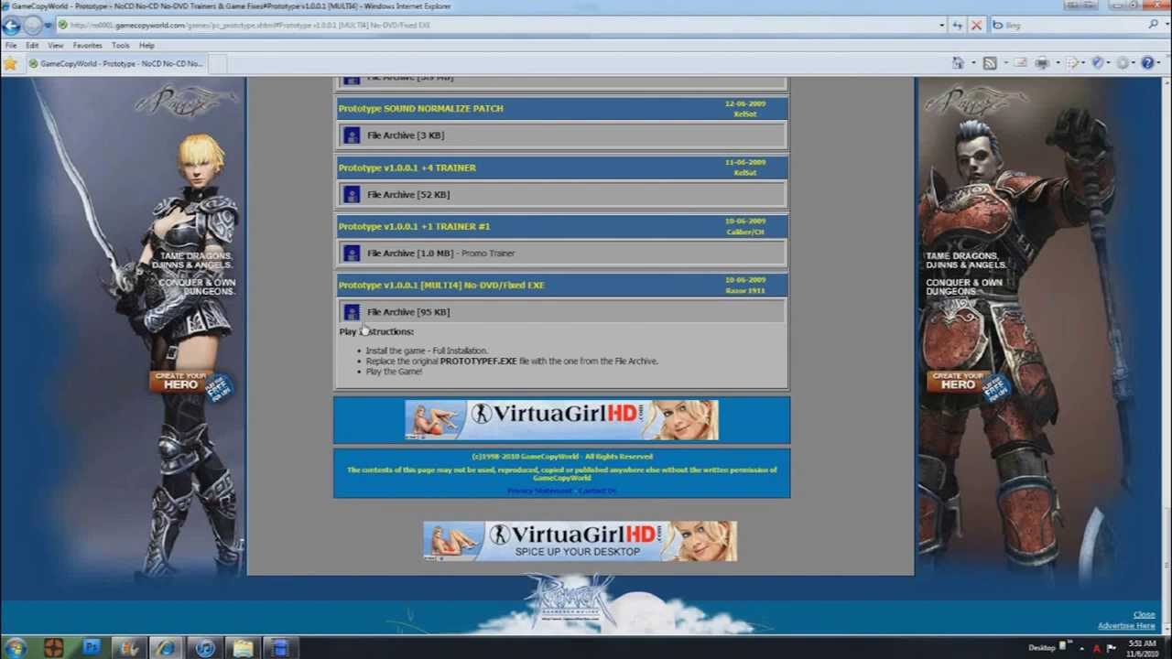The width and height of the screenshot is (1172, 659).
Task: Click disk icon for 95 KB archive
Action: point(352,312)
